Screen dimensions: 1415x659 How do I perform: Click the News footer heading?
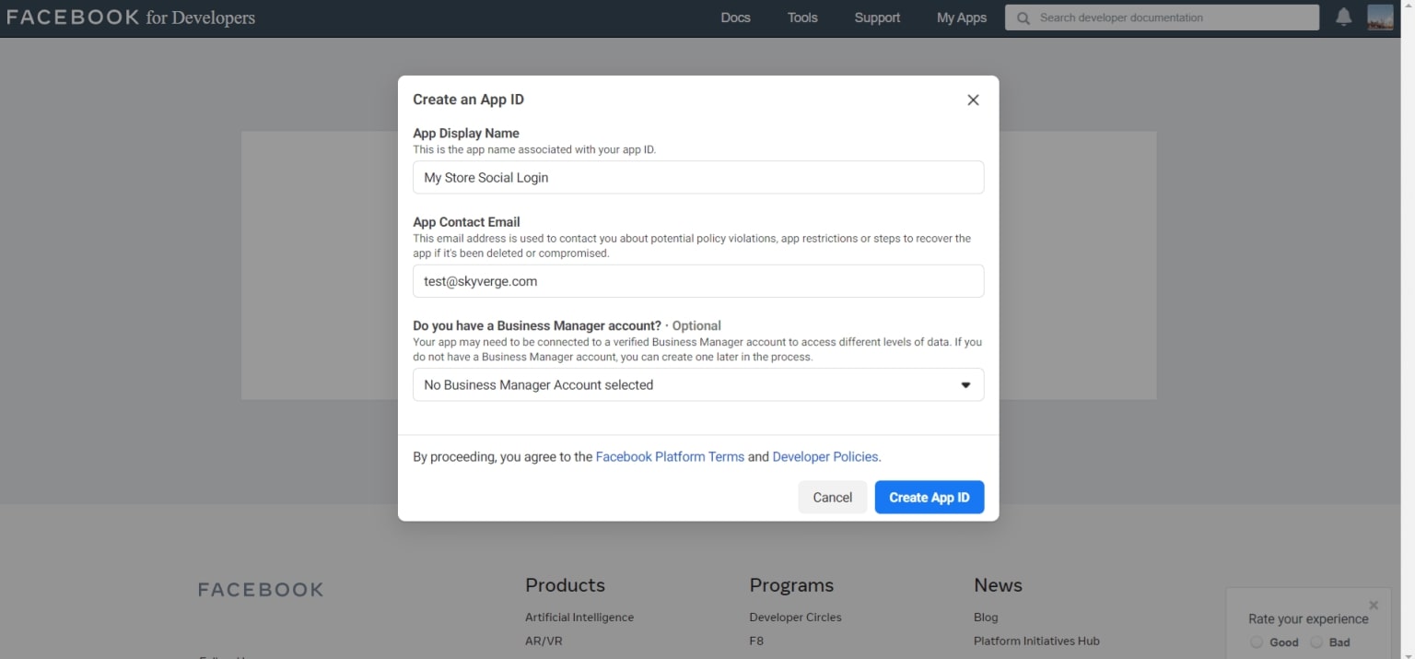[x=998, y=585]
